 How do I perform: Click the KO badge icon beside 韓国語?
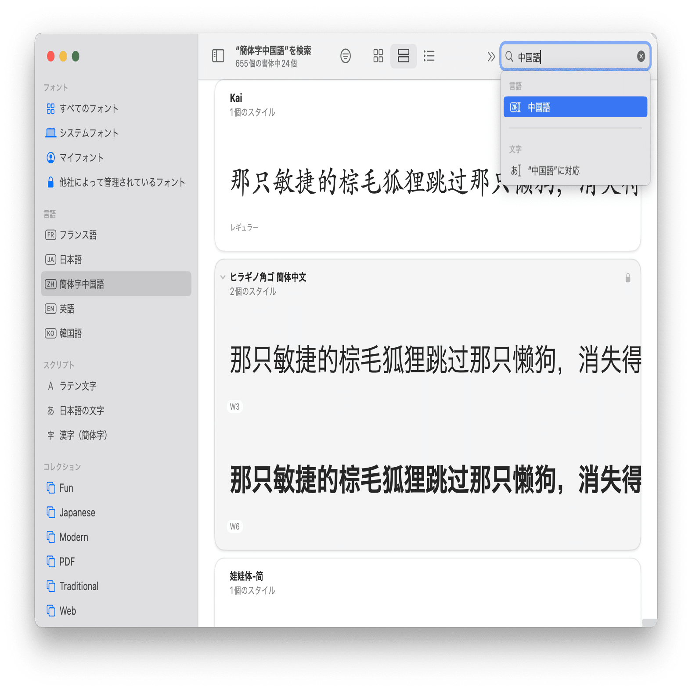[x=50, y=333]
